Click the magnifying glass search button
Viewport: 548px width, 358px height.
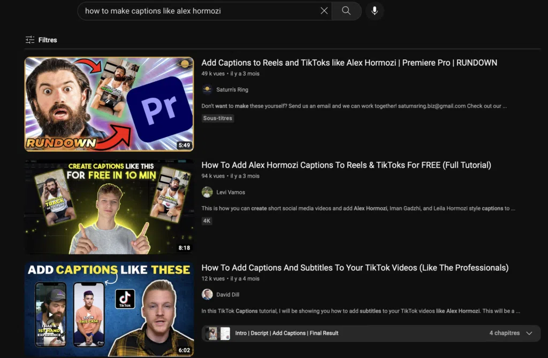pos(346,11)
